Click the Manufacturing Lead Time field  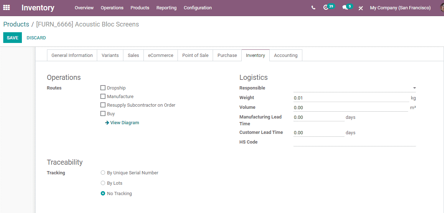click(x=319, y=117)
